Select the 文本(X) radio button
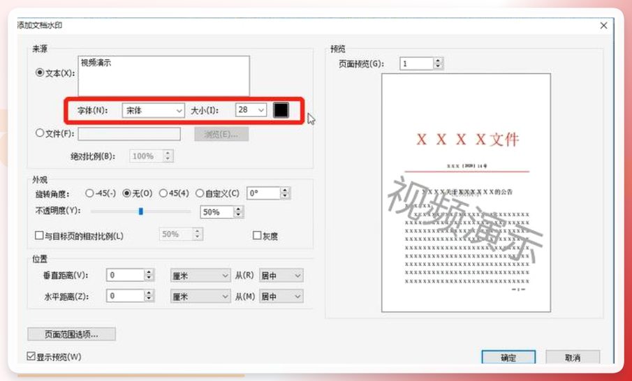 (40, 73)
